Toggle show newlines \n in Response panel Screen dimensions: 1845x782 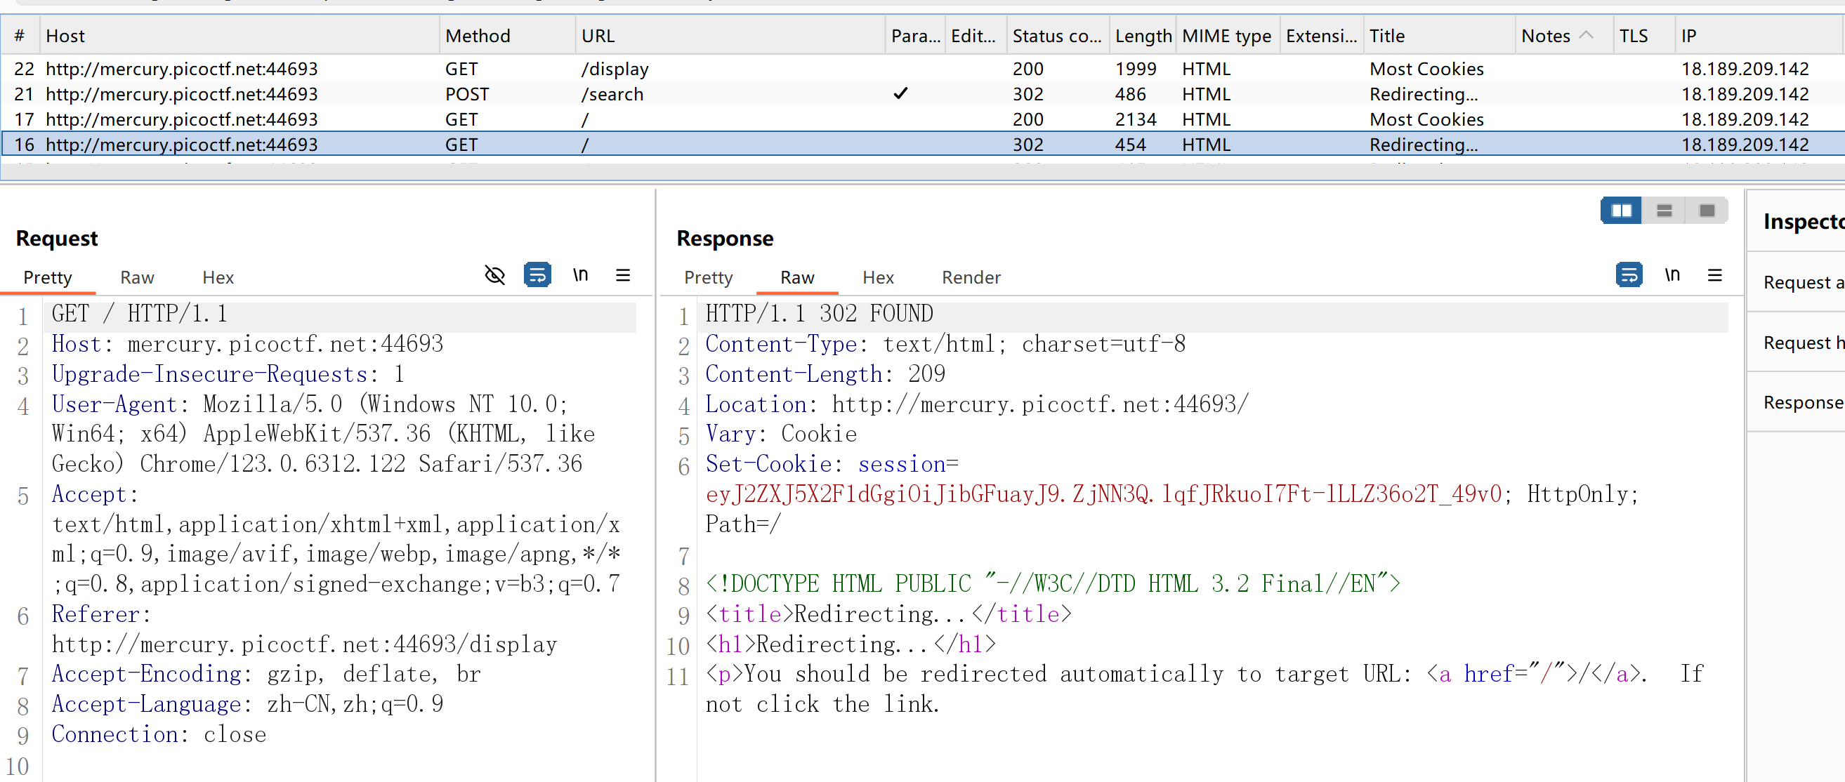[x=1672, y=275]
